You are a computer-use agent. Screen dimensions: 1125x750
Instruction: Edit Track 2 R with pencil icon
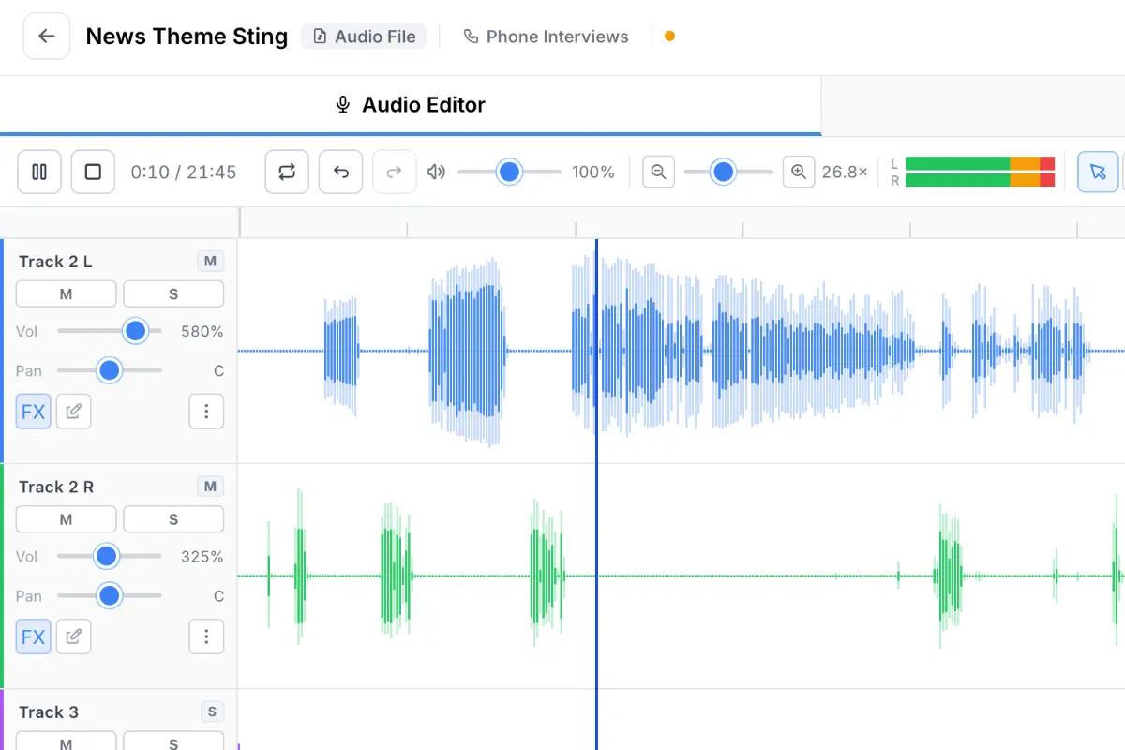tap(74, 637)
